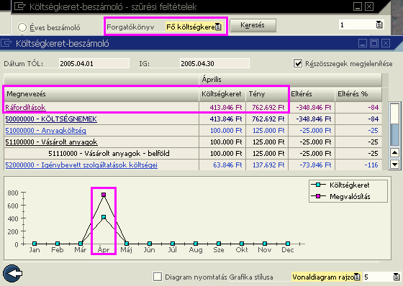Click the scroll down arrow beside the table
Viewport: 403px width, 286px height.
point(394,164)
